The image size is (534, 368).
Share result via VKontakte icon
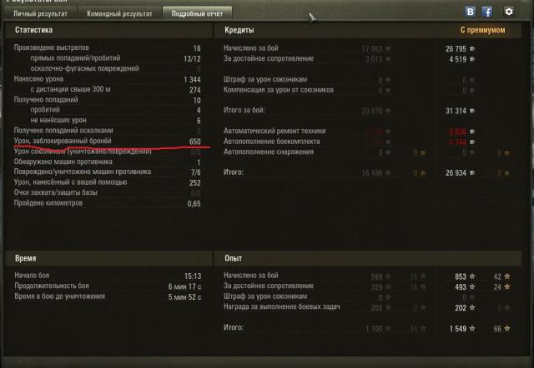(471, 12)
